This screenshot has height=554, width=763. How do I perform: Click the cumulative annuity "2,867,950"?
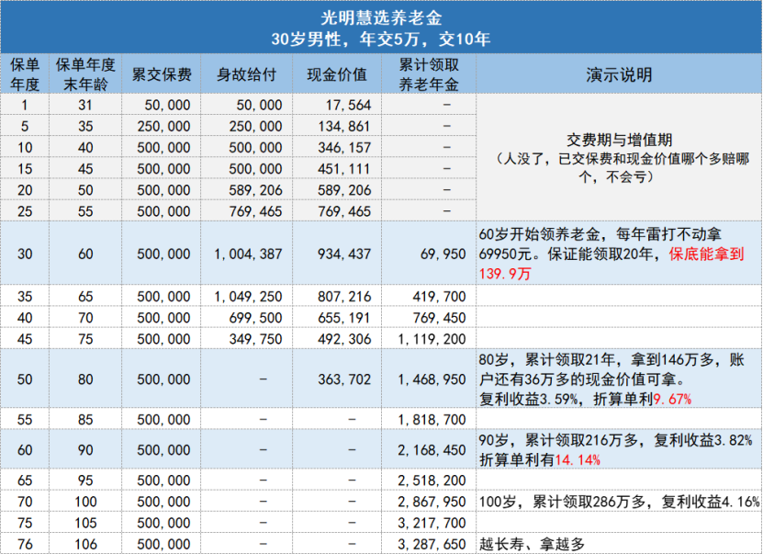(432, 502)
